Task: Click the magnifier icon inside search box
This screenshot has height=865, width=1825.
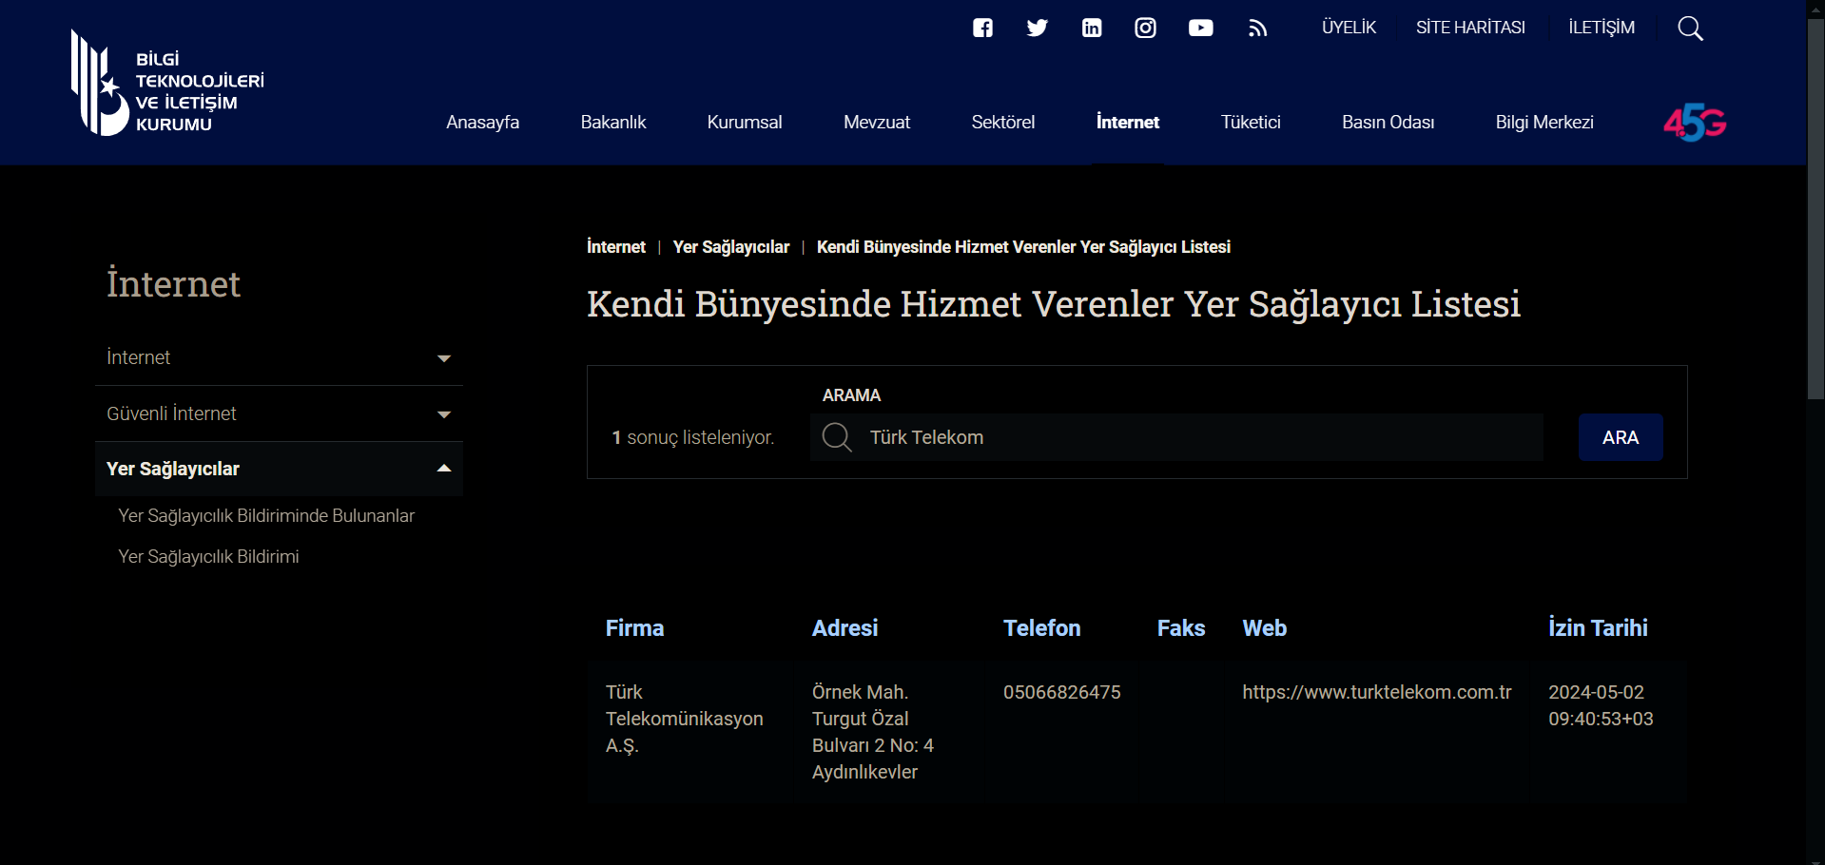Action: coord(837,437)
